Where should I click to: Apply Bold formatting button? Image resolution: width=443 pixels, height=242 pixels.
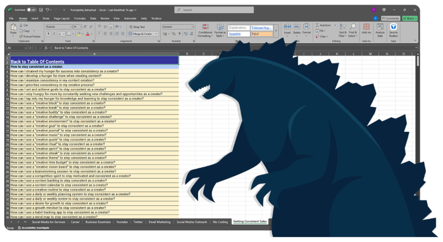tap(49, 34)
